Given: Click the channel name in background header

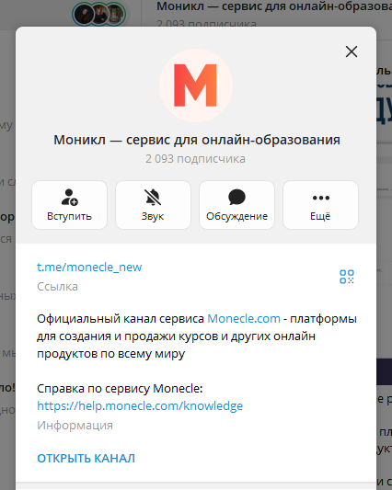Looking at the screenshot, I should click(x=274, y=6).
